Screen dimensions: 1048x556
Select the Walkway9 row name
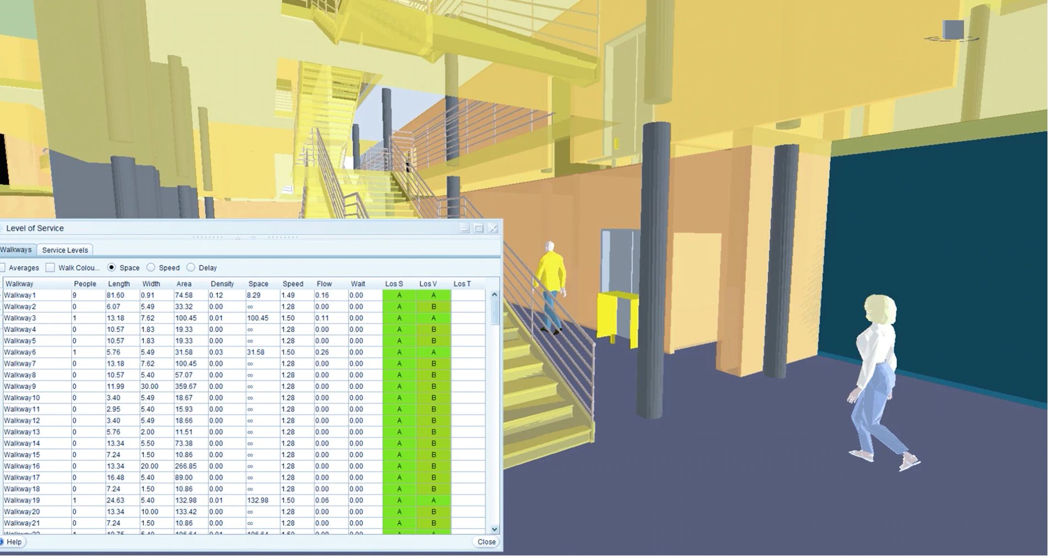pos(20,386)
